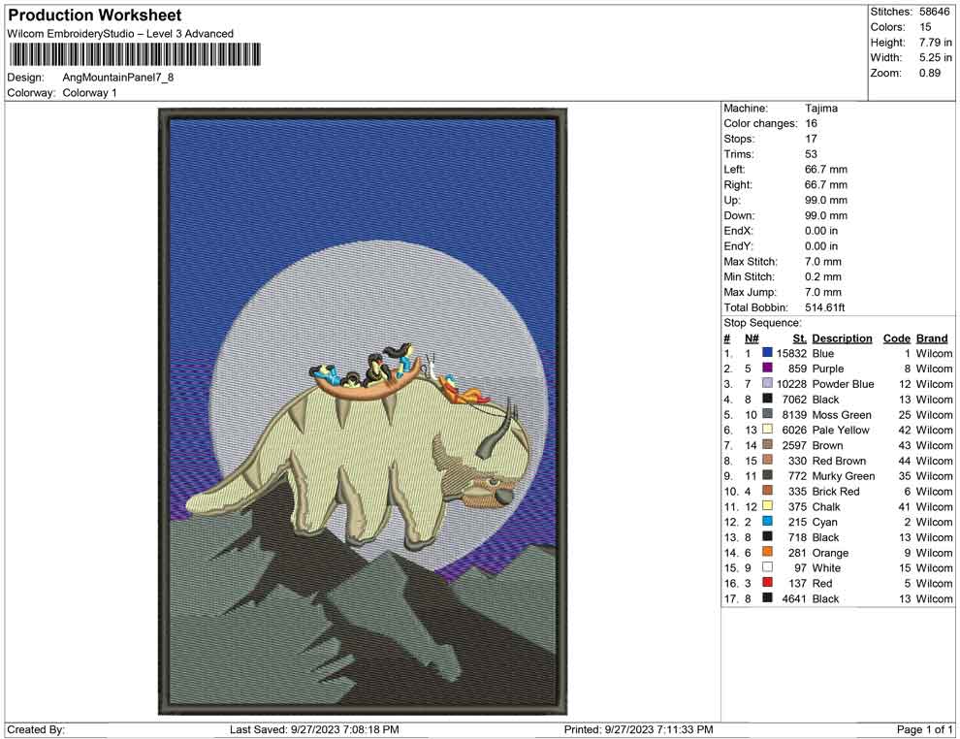
Task: Click the Colorway 1 value
Action: [89, 93]
